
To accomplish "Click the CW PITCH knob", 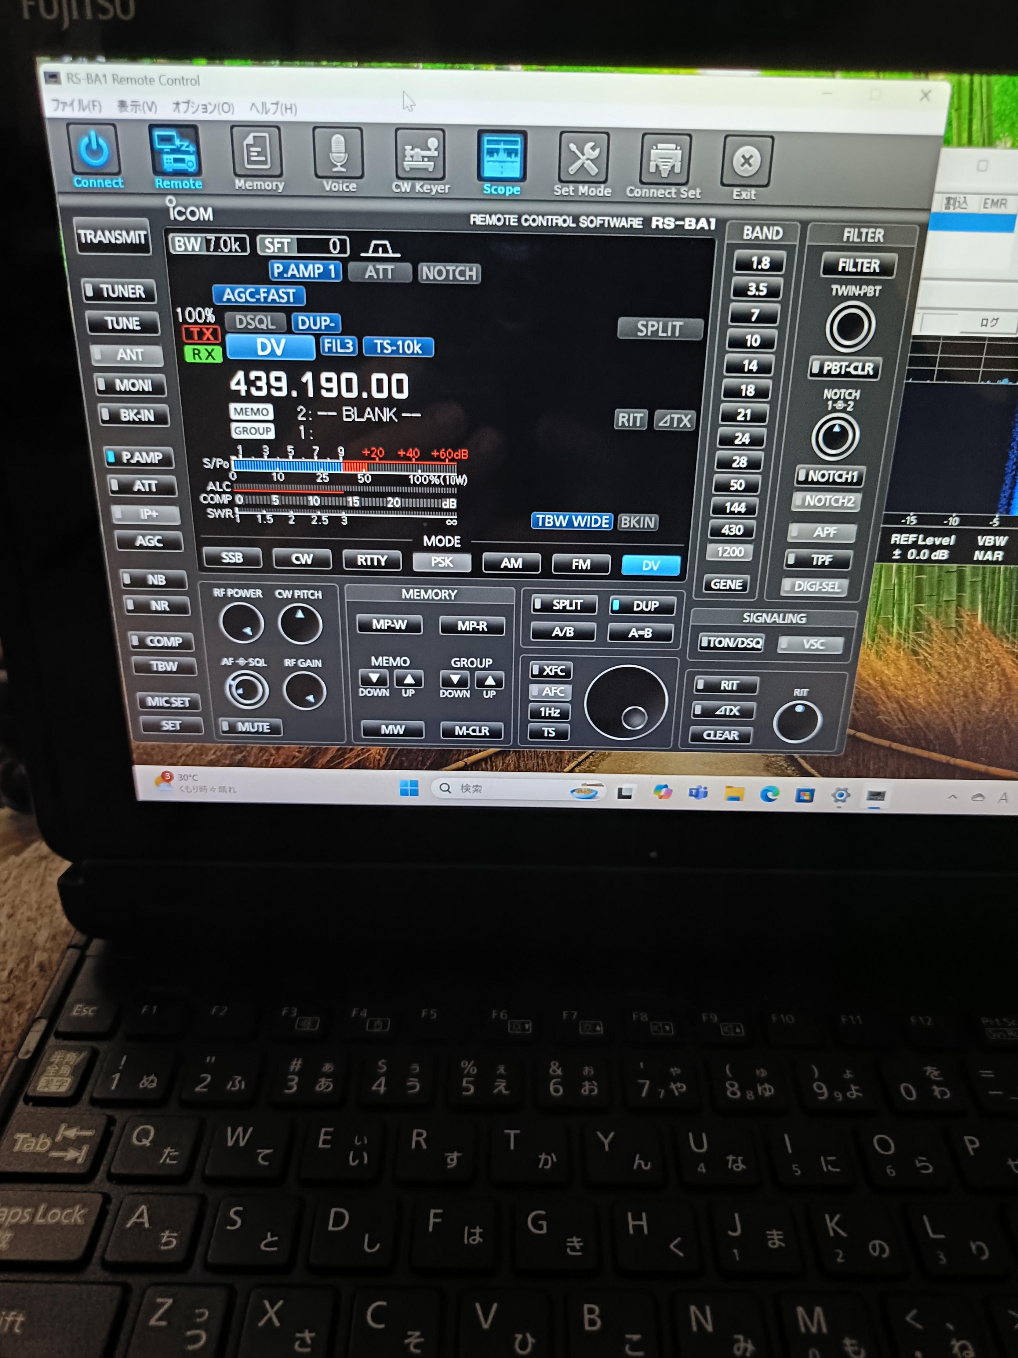I will click(x=300, y=624).
